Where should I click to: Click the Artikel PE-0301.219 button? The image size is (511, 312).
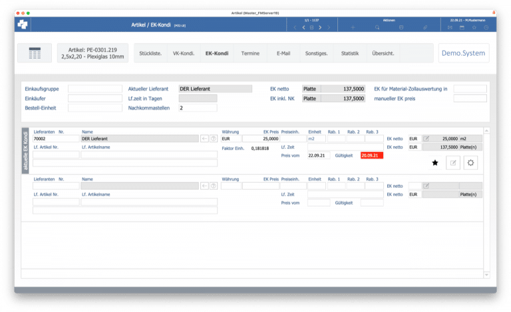point(93,53)
